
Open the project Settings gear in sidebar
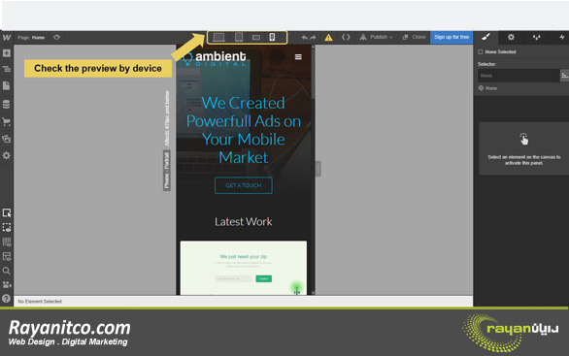click(x=7, y=155)
